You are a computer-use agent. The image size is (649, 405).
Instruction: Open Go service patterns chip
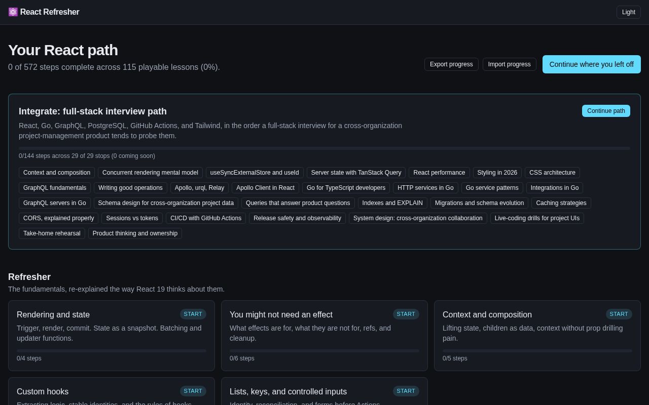point(492,188)
